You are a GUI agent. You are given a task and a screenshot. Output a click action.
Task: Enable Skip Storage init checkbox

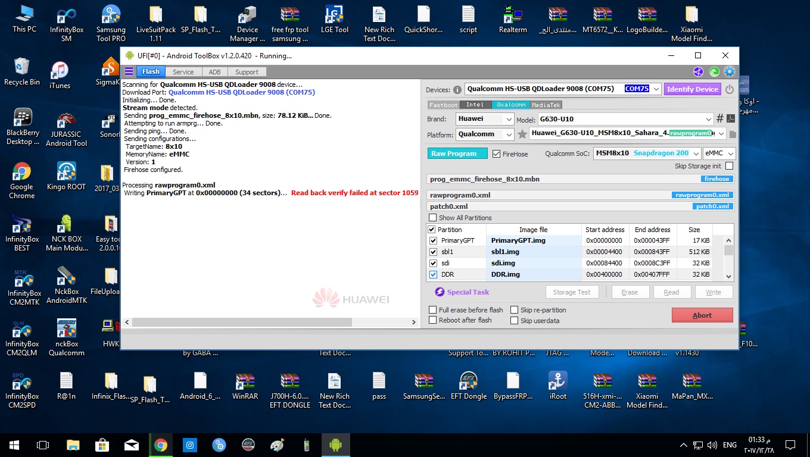pos(729,166)
